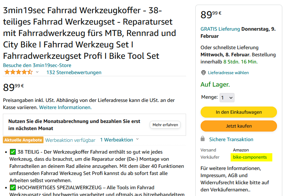283x196 pixels.
Task: Open the bike-components seller link
Action: (250, 157)
